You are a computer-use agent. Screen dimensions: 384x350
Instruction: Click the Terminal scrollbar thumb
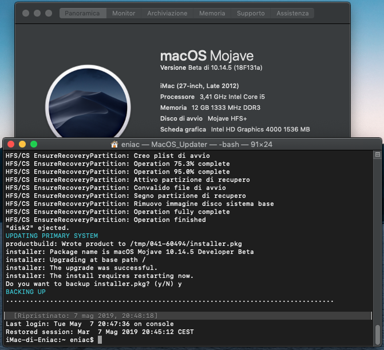[378, 335]
